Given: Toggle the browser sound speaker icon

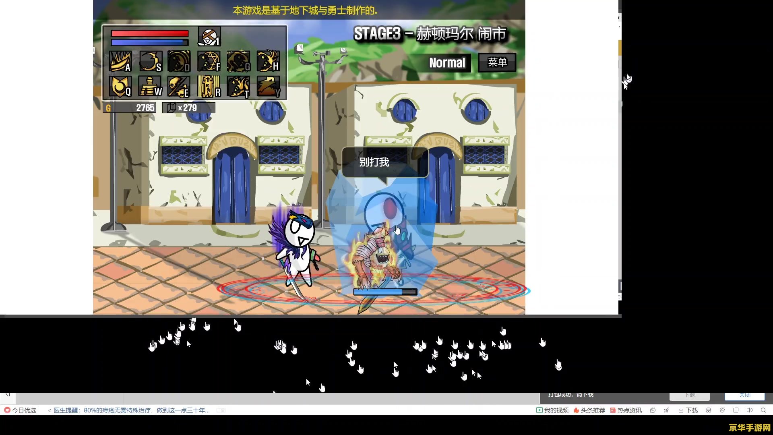Looking at the screenshot, I should (x=750, y=410).
